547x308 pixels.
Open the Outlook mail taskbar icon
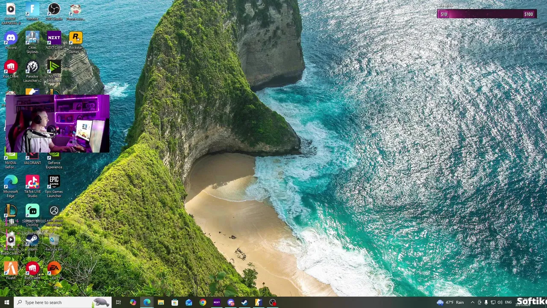(x=189, y=302)
